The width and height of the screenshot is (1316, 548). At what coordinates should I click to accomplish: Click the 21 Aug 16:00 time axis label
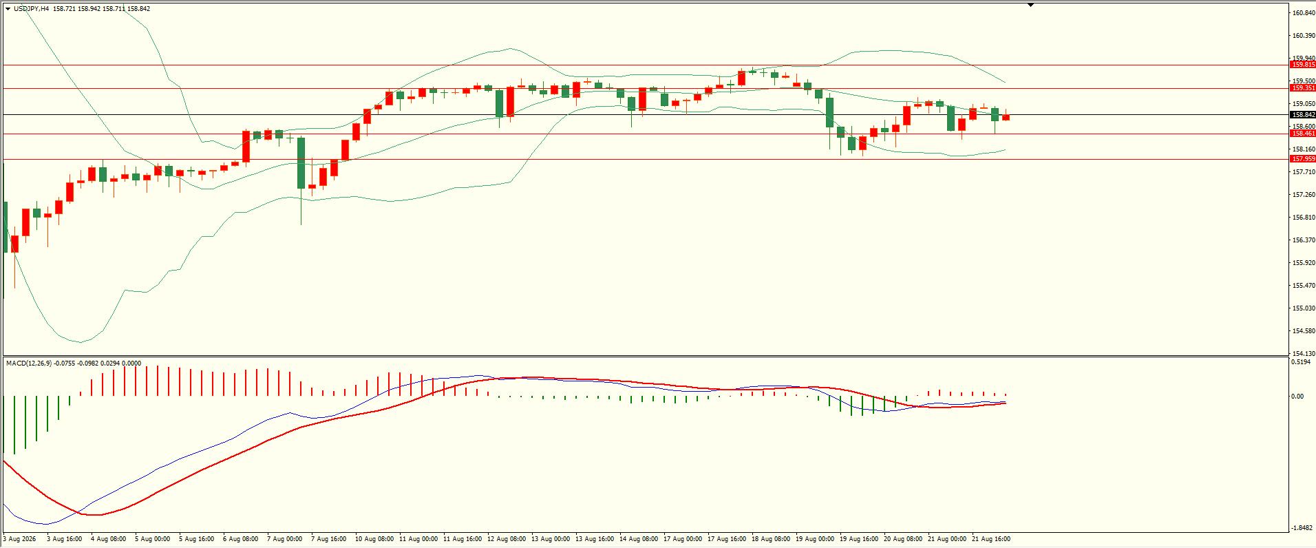coord(990,539)
